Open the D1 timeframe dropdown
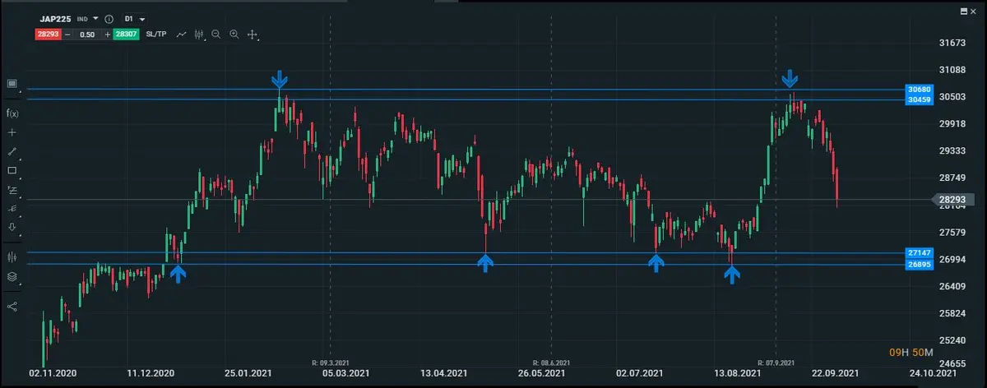Viewport: 987px width, 388px height. click(x=135, y=18)
